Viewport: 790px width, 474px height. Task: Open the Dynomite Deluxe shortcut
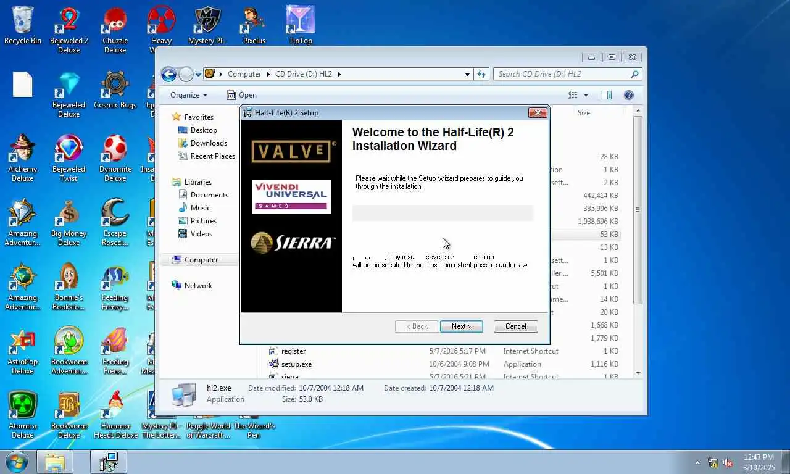click(115, 158)
